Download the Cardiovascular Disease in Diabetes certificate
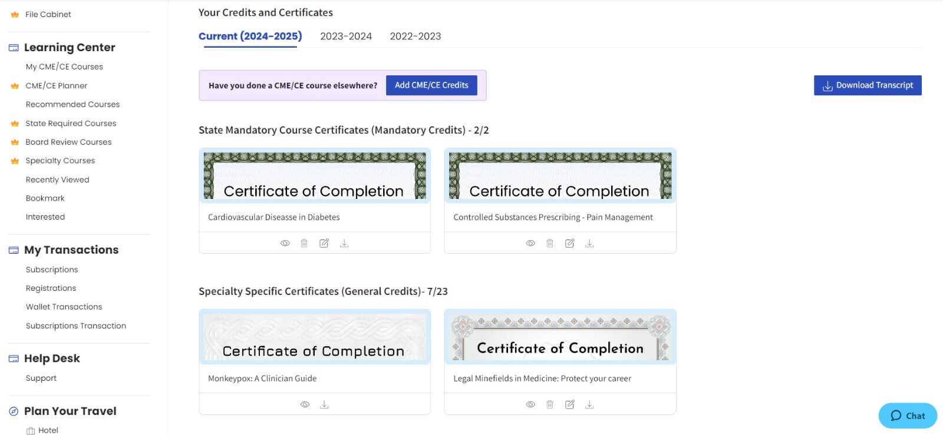 (344, 243)
